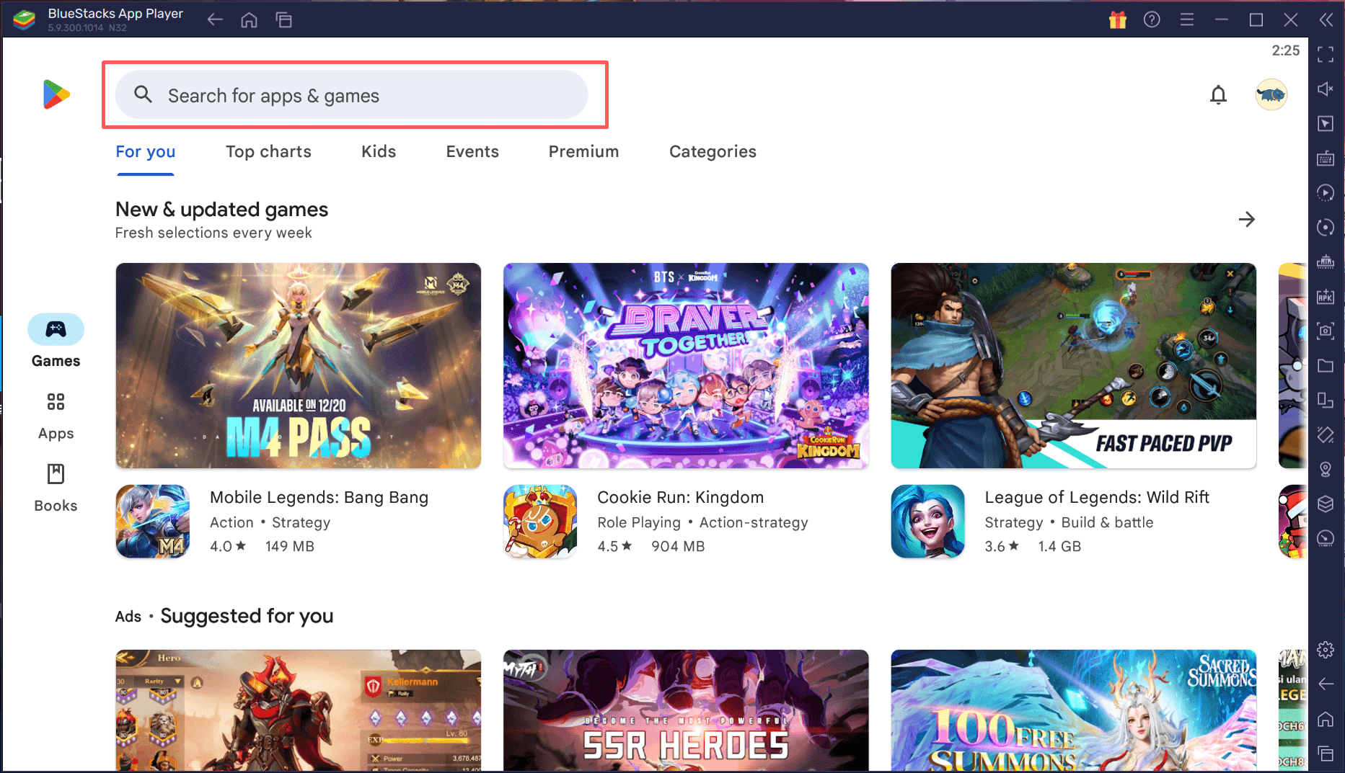
Task: Select the For you tab
Action: tap(146, 151)
